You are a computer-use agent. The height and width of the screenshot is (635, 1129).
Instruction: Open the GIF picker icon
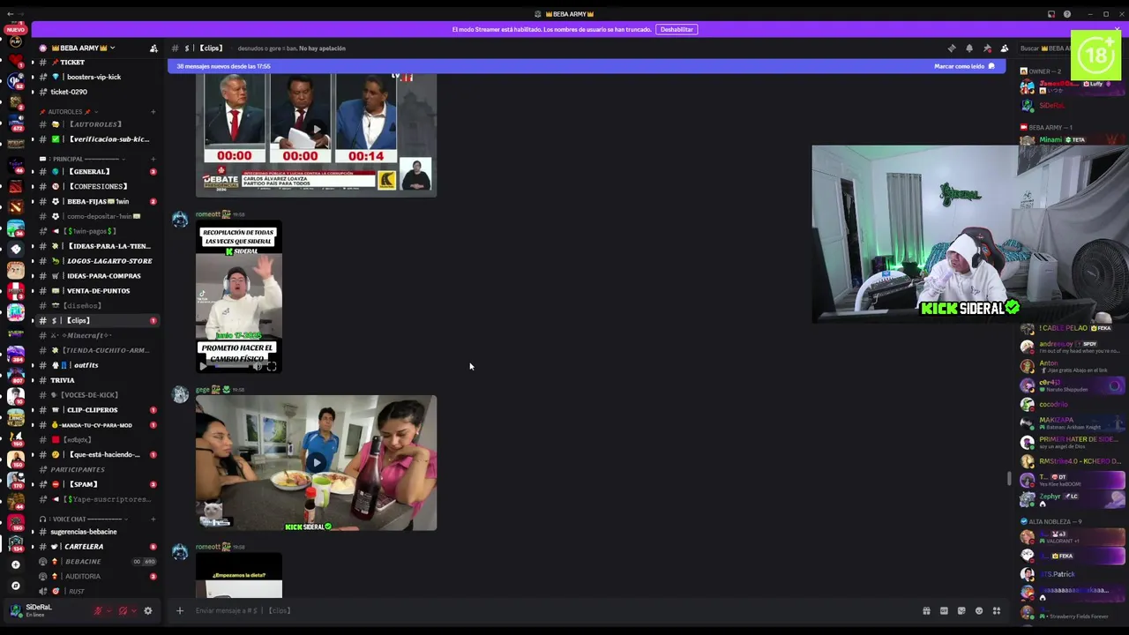(944, 610)
